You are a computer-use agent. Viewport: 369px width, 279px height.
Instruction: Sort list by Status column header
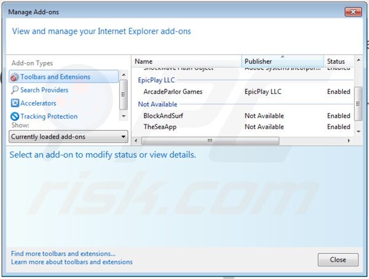click(339, 61)
